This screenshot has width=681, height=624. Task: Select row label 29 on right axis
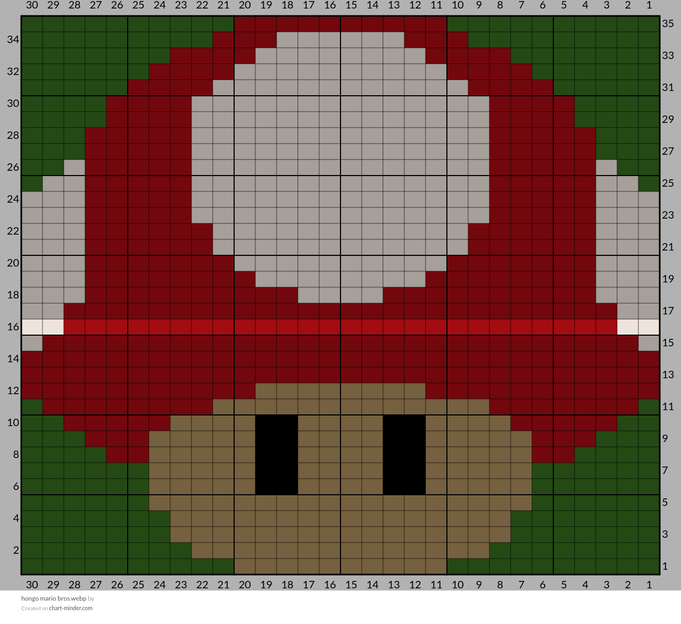(668, 119)
